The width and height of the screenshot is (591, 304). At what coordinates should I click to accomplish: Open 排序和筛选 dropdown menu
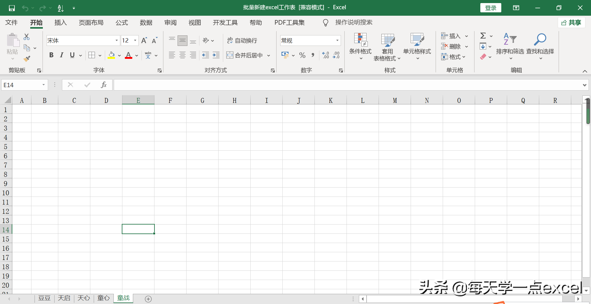(x=510, y=47)
